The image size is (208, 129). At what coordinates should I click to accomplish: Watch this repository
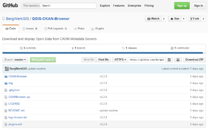(x=153, y=19)
